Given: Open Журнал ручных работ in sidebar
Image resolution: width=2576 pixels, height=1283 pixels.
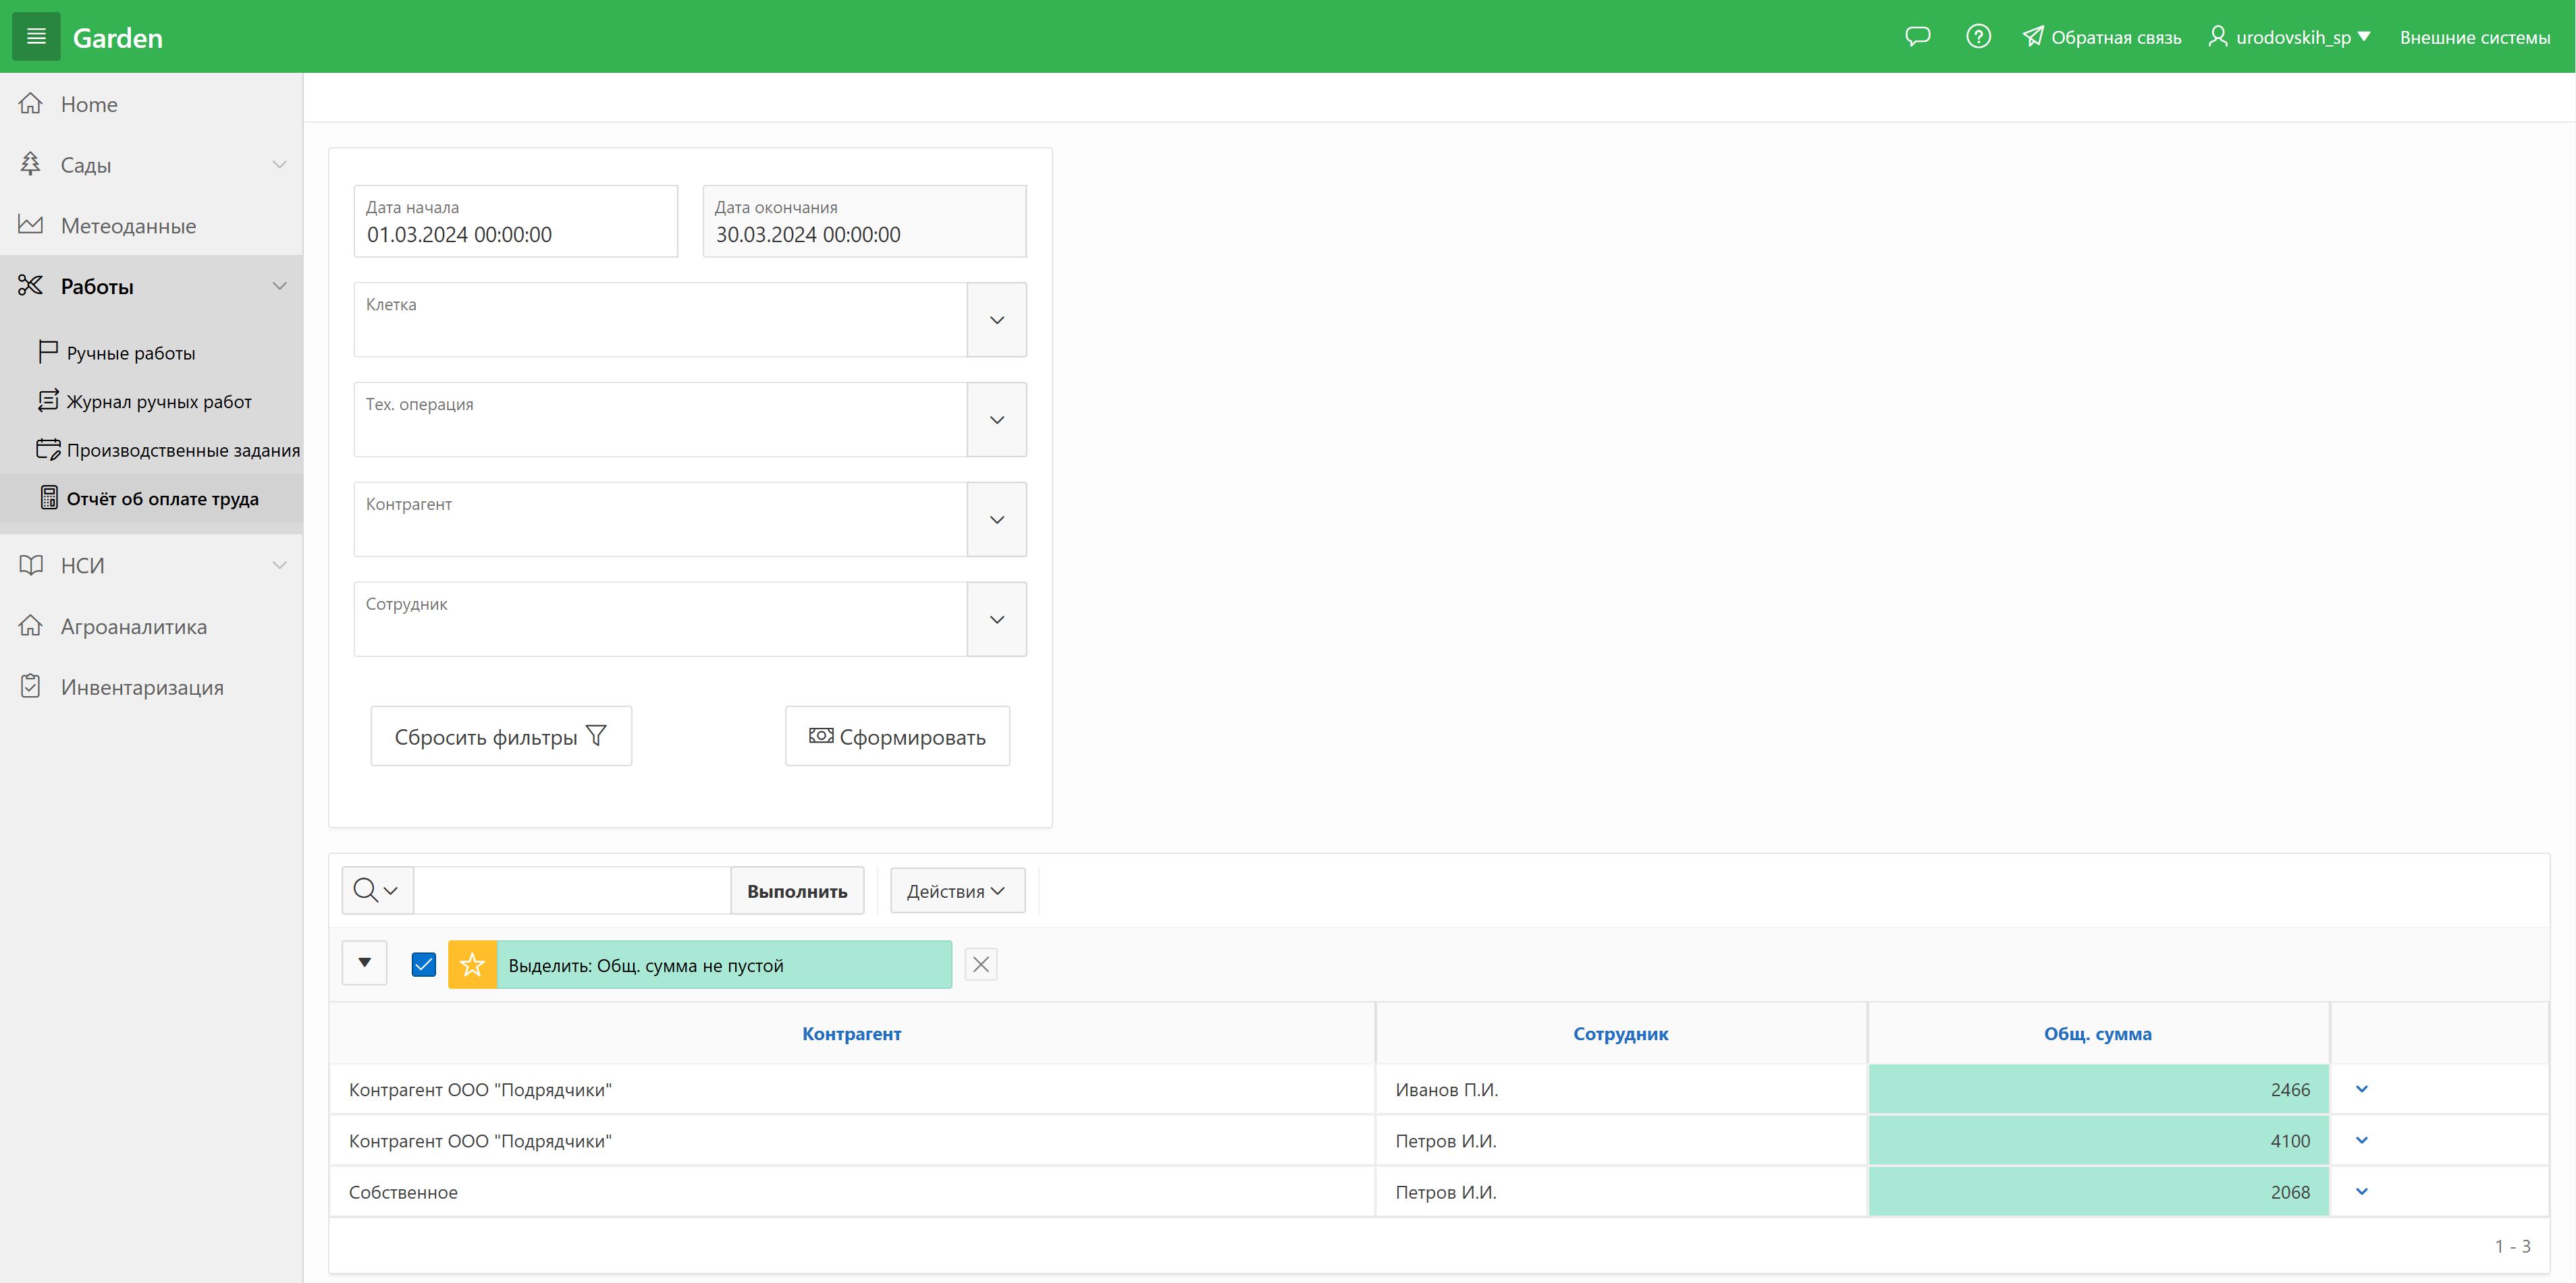Looking at the screenshot, I should coord(158,401).
